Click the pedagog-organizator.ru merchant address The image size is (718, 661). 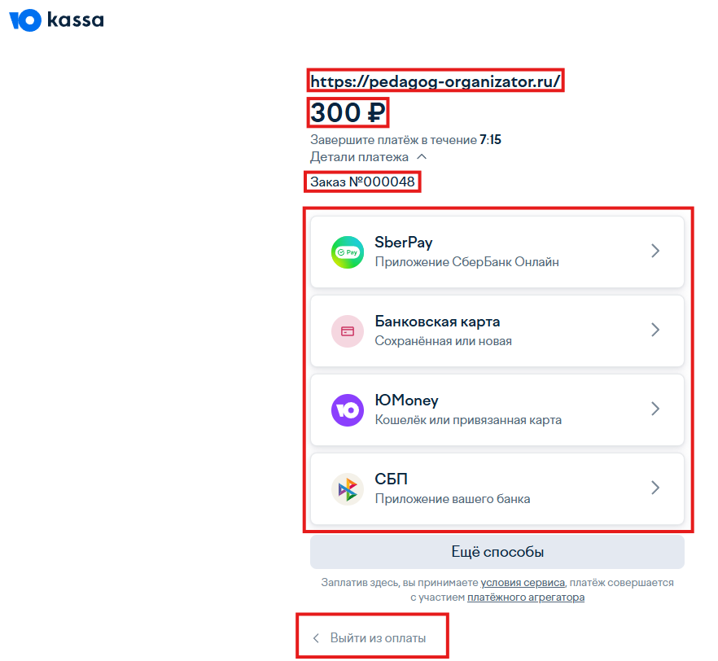coord(435,81)
